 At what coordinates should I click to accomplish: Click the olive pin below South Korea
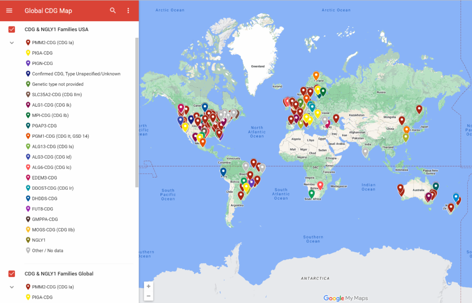(406, 137)
